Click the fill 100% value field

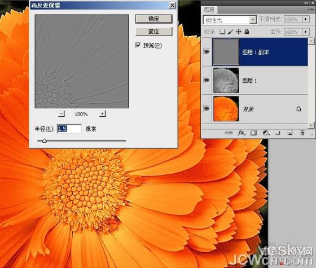pyautogui.click(x=293, y=32)
